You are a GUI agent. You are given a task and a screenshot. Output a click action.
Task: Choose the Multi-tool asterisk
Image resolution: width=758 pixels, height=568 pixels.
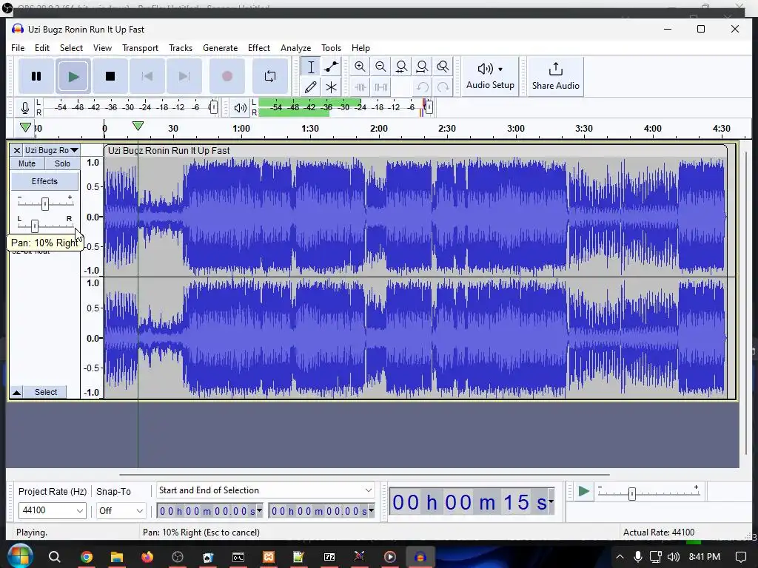331,87
